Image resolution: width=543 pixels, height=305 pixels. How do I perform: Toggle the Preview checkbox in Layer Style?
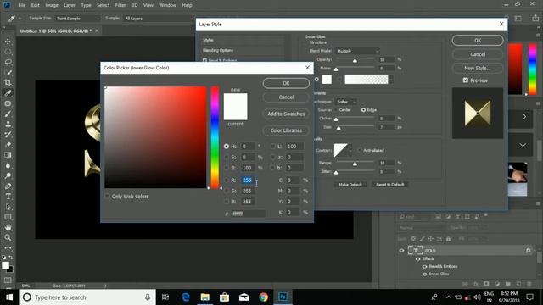click(x=466, y=80)
